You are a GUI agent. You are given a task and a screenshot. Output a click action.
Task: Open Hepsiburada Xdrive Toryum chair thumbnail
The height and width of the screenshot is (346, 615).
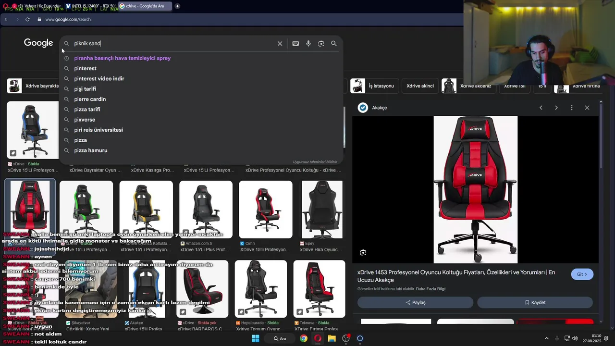(x=261, y=289)
